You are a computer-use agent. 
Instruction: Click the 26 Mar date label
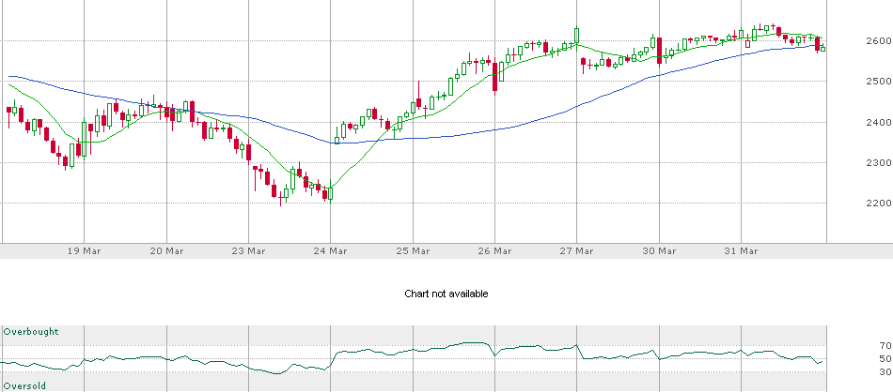pos(494,251)
